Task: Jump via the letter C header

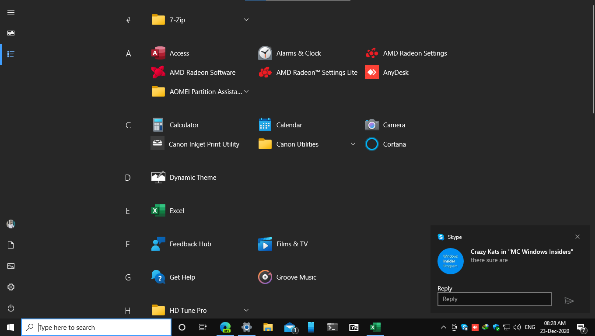Action: tap(128, 125)
